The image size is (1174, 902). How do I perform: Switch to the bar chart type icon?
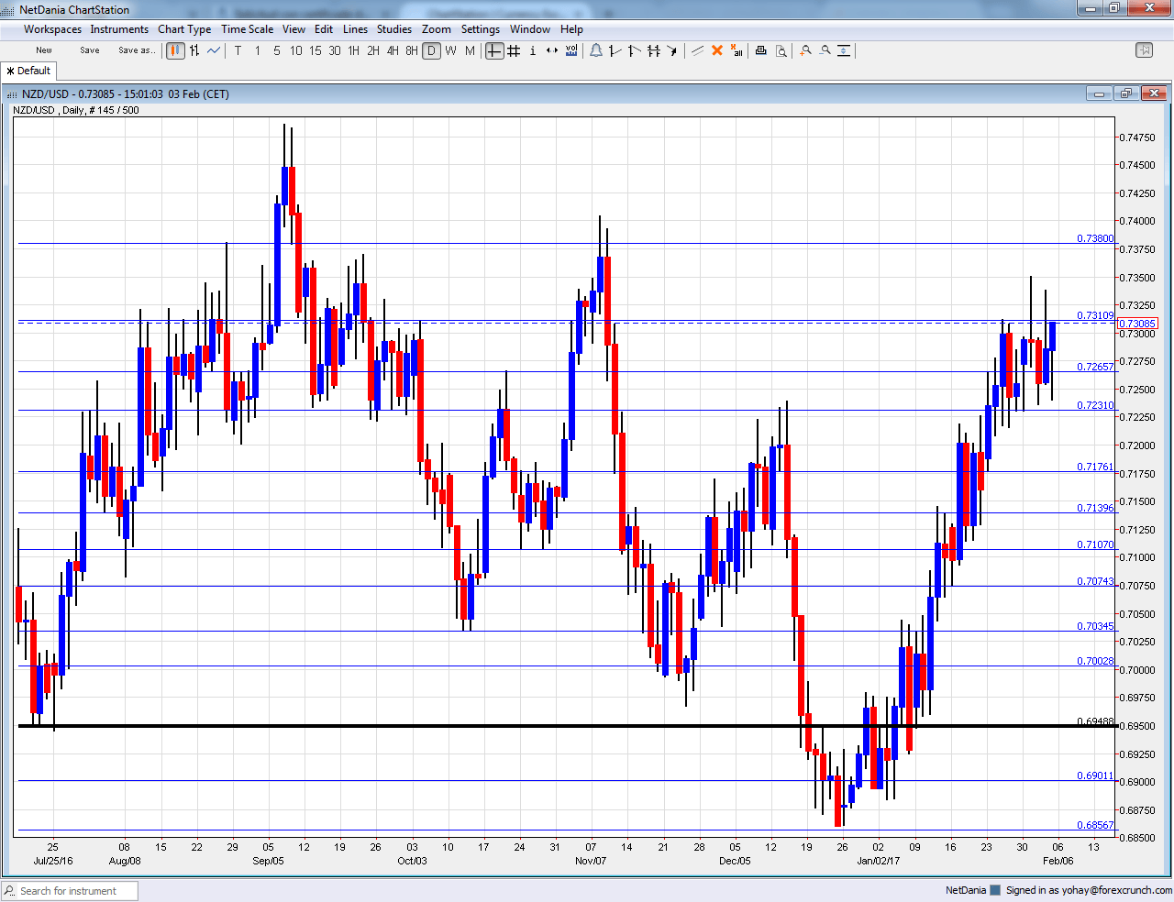click(x=194, y=50)
